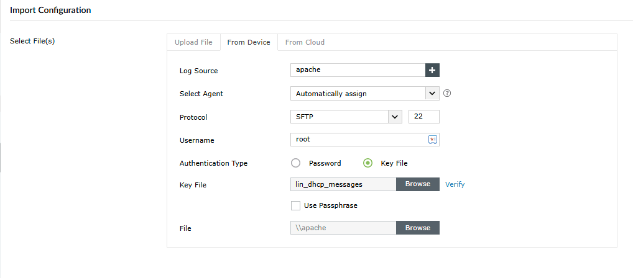Enable the Use Passphrase checkbox
Screen dimensions: 633x278
[x=296, y=205]
